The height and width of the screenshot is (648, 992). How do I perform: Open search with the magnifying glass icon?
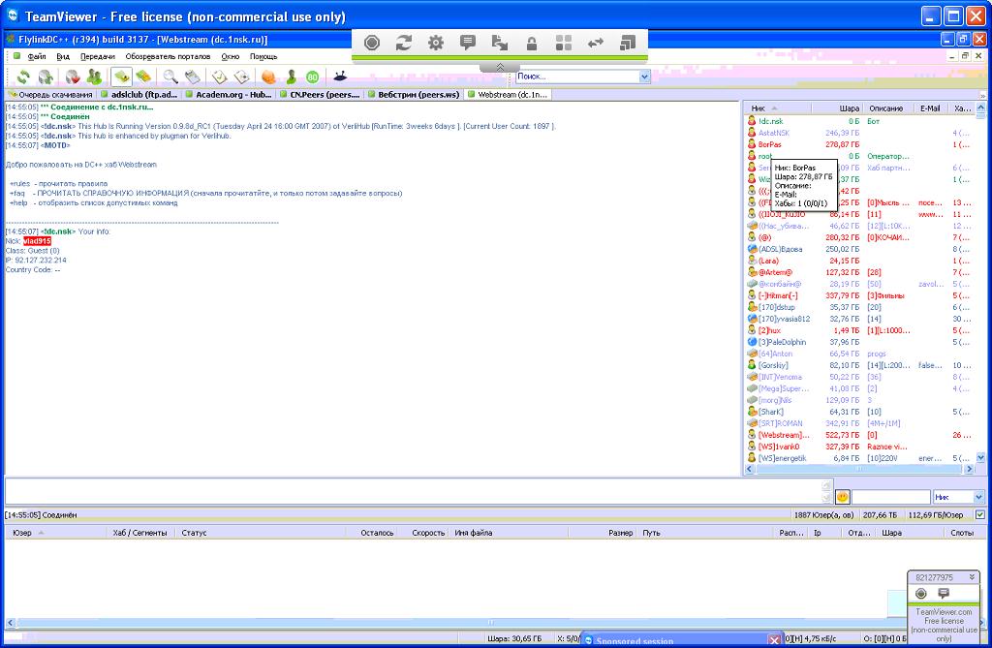(170, 77)
